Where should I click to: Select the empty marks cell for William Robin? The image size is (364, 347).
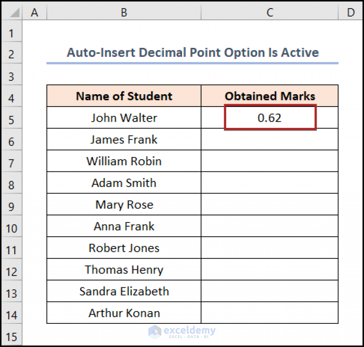click(x=270, y=161)
